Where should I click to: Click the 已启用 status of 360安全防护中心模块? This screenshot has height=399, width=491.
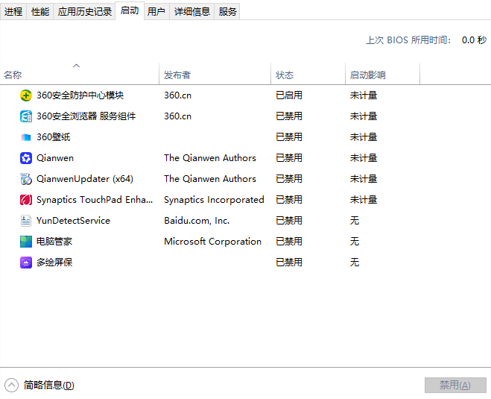288,95
